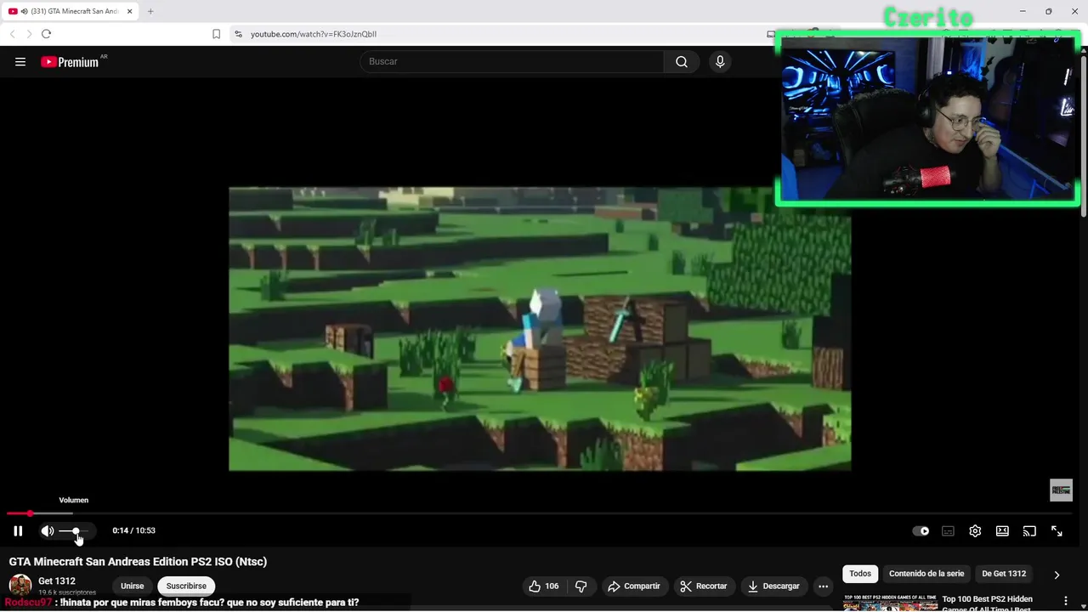The height and width of the screenshot is (612, 1088).
Task: Click the 0:14 / 10:53 time display
Action: click(133, 530)
